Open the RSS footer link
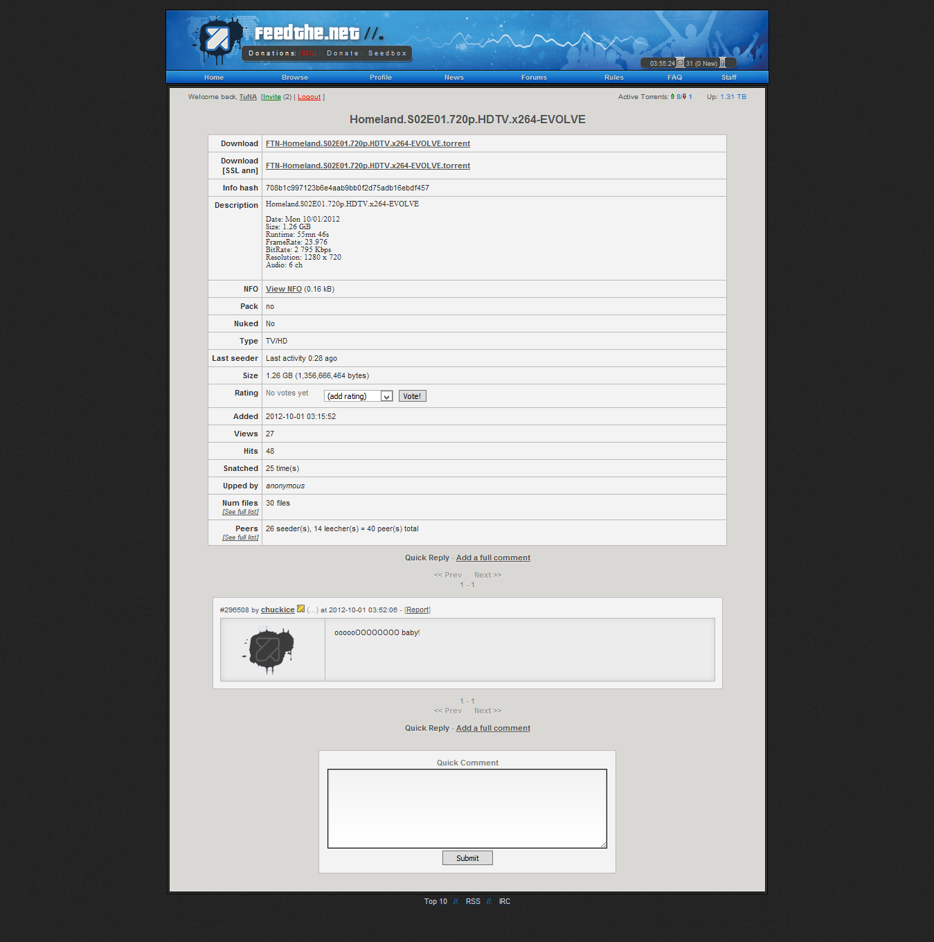 (473, 901)
